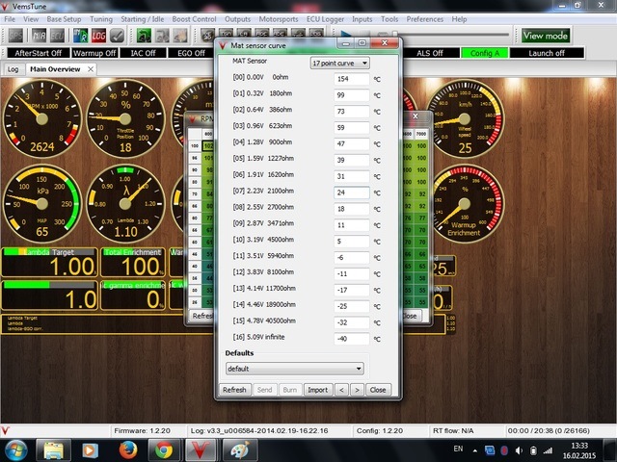Open the Tuning menu
This screenshot has width=617, height=462.
pyautogui.click(x=101, y=19)
